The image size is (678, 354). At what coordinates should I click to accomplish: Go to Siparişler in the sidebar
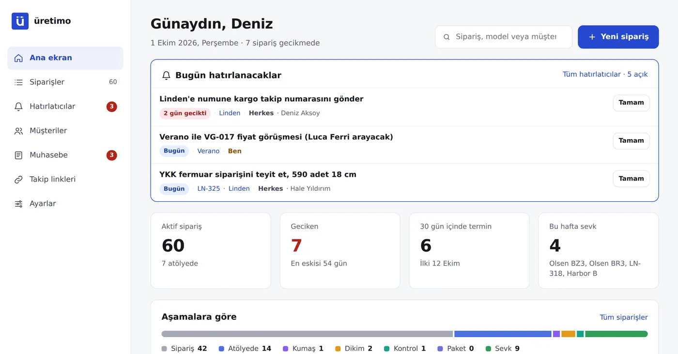[65, 82]
